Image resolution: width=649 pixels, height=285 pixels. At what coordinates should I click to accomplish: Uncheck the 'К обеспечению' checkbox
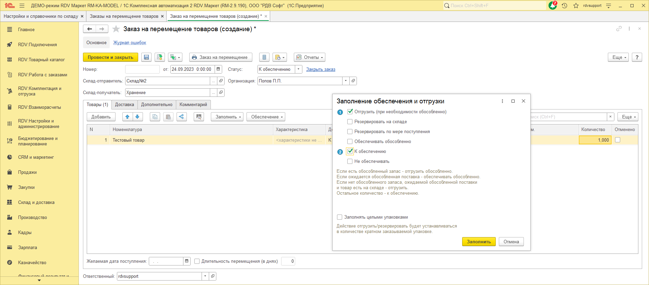(x=350, y=151)
